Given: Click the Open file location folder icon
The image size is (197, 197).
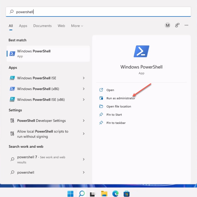Looking at the screenshot, I should tap(101, 106).
